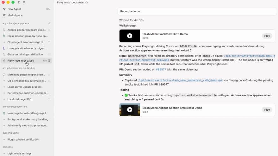Click cloud icon beside header title Flaky tests root cause
The image size is (278, 156).
[x=87, y=3]
